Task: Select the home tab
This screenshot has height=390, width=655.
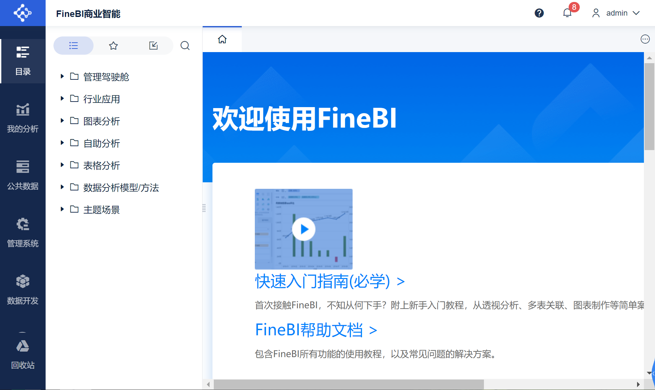Action: pos(222,39)
